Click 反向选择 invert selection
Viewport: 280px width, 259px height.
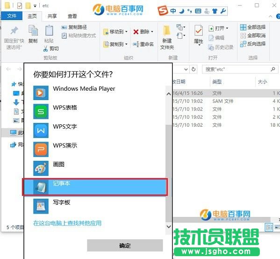click(x=253, y=44)
